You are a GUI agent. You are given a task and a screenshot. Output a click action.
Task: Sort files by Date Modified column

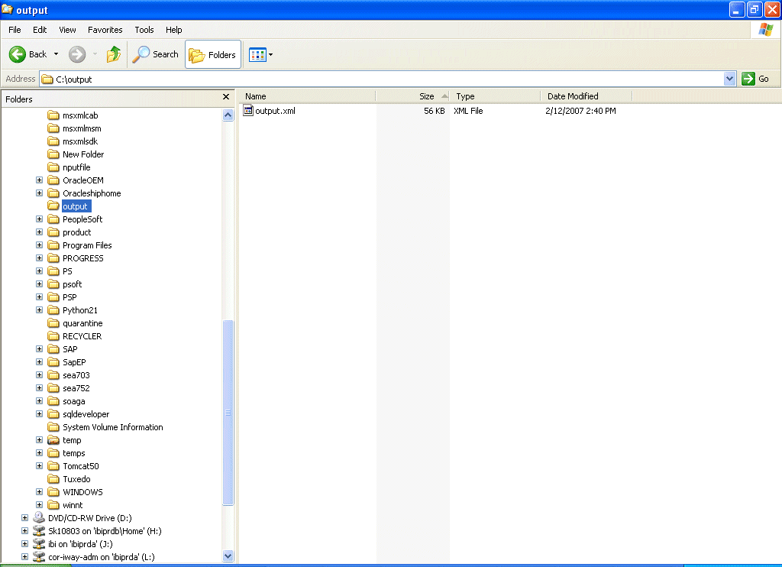tap(586, 96)
